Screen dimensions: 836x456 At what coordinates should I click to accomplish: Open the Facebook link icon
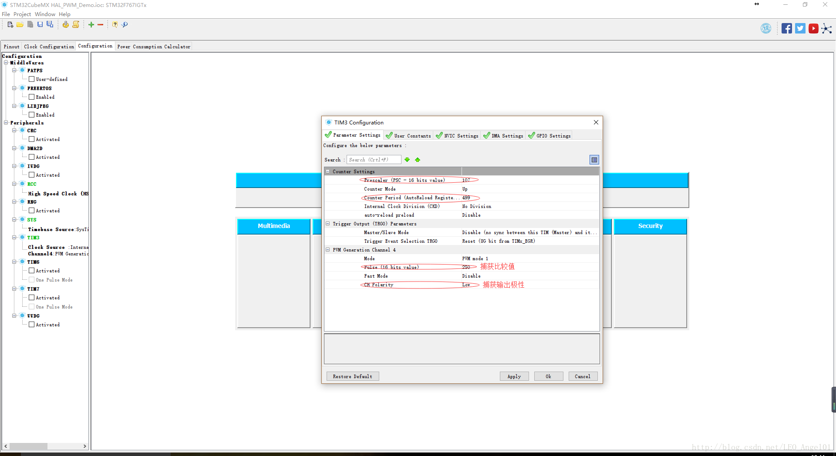[787, 29]
